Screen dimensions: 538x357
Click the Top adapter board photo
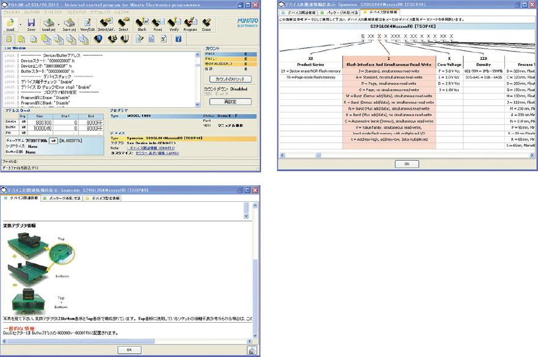(28, 246)
